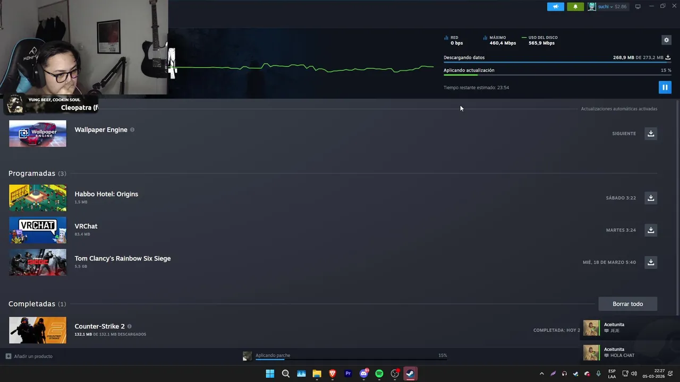Click the Aplicando actualización progress bar
The image size is (680, 382).
coord(557,75)
